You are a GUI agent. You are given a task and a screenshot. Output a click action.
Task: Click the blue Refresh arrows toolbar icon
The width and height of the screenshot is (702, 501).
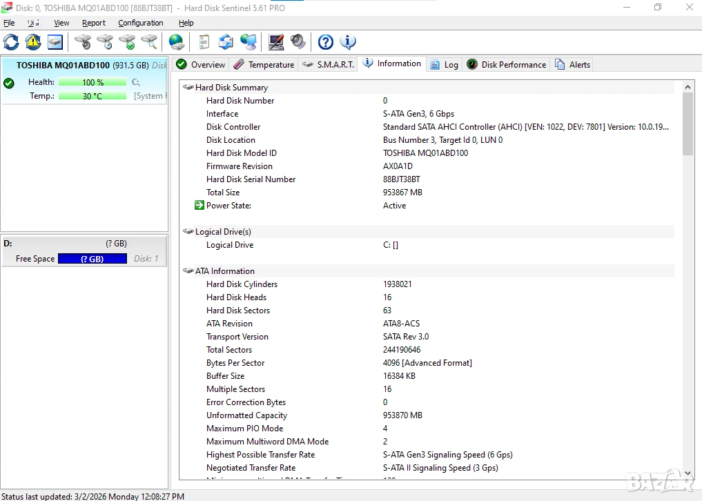click(11, 42)
